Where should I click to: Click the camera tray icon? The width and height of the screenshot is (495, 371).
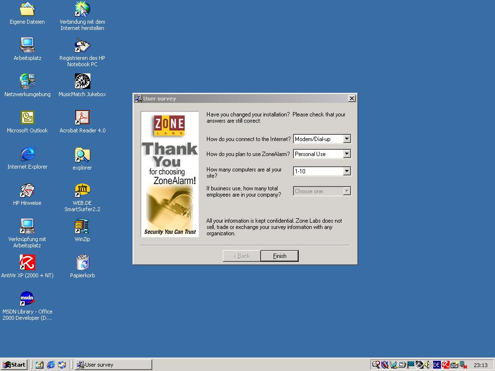pyautogui.click(x=454, y=365)
